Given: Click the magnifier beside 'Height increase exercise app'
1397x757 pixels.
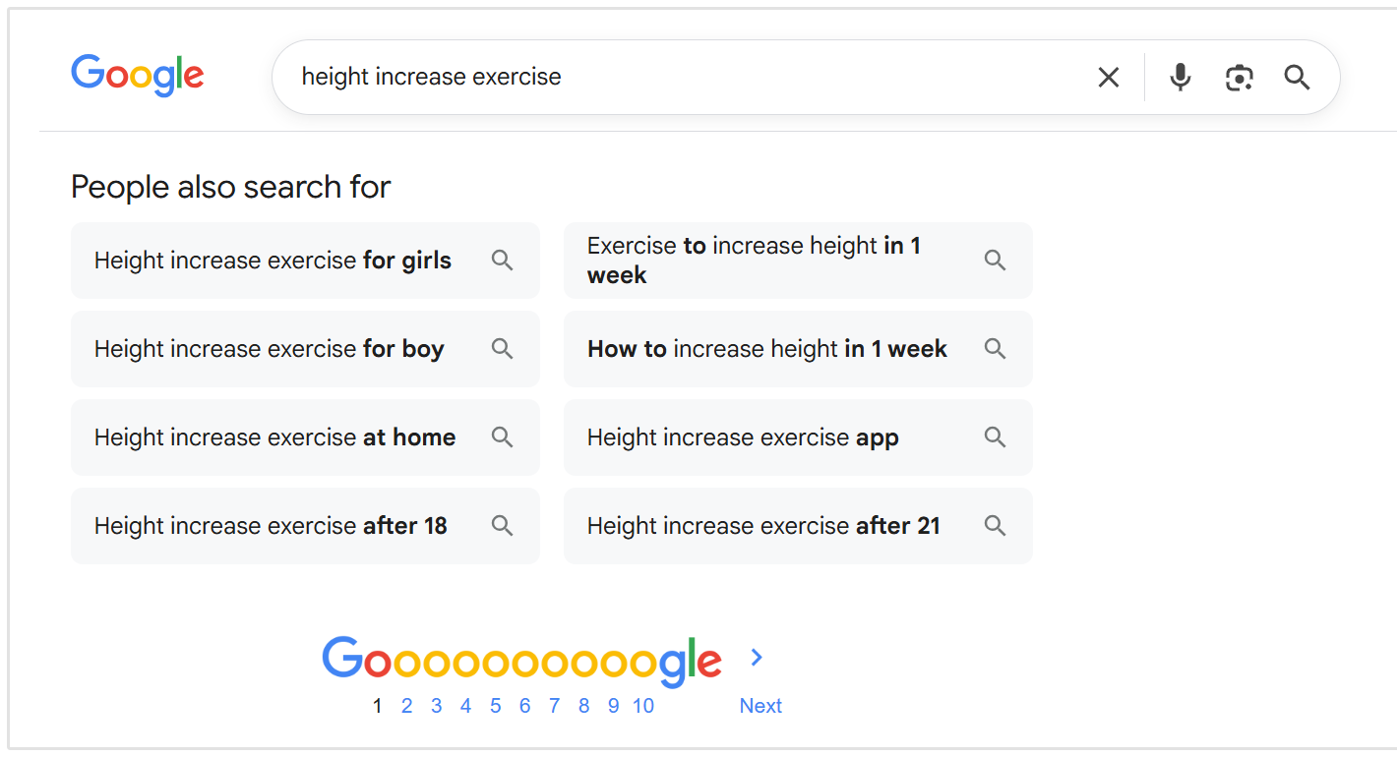Looking at the screenshot, I should [995, 437].
